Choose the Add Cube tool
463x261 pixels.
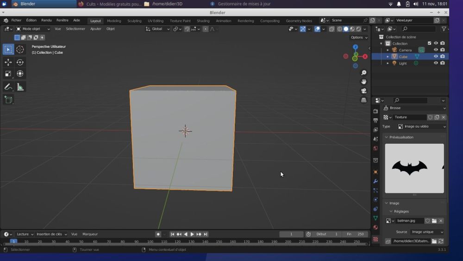8,100
